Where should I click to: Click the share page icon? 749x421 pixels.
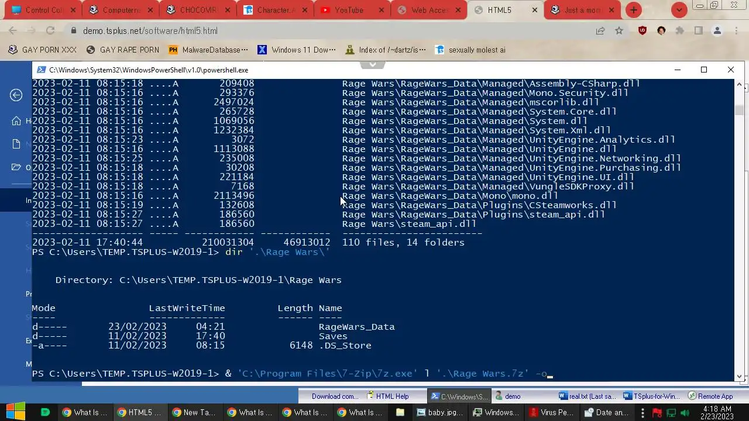tap(600, 31)
